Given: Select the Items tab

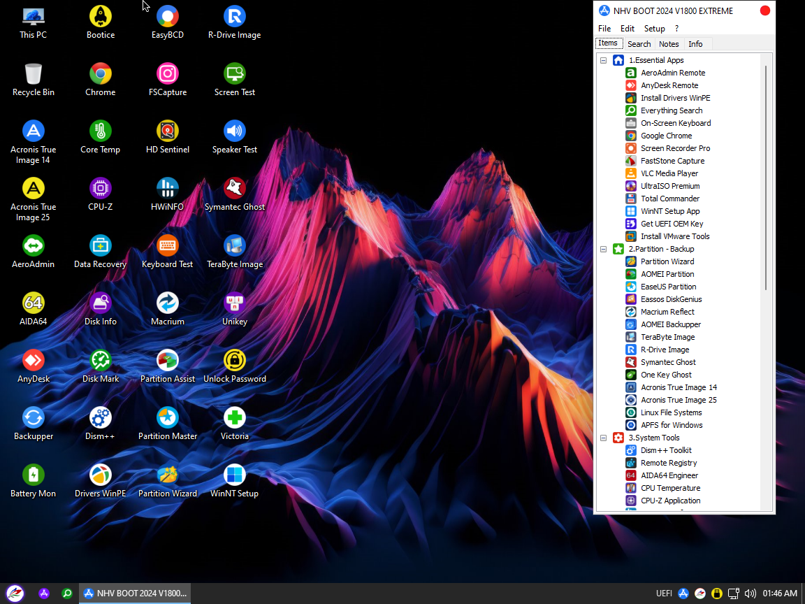Looking at the screenshot, I should [609, 43].
